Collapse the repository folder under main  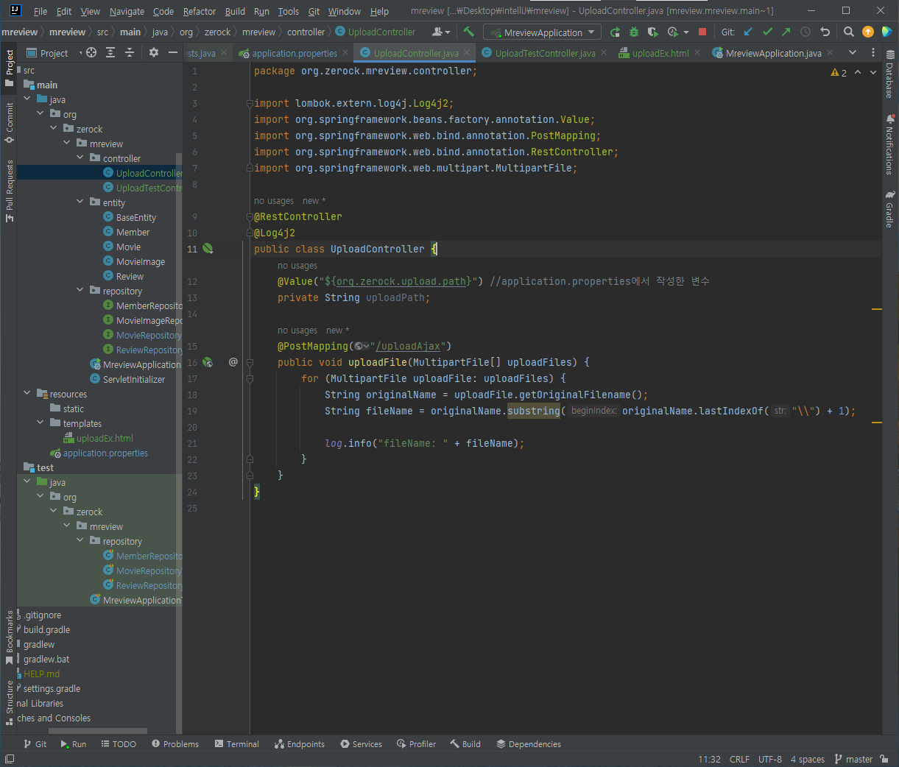[80, 290]
